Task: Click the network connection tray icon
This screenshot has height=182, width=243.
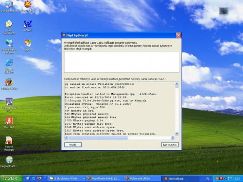Action: click(226, 179)
